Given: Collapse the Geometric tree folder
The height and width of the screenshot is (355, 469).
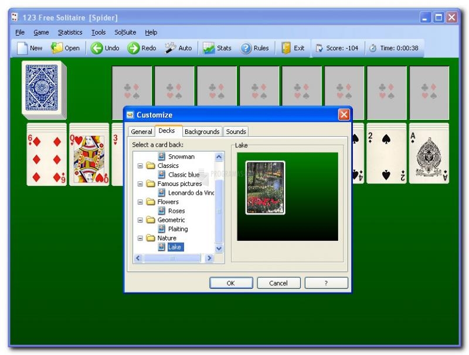Looking at the screenshot, I should tap(140, 220).
